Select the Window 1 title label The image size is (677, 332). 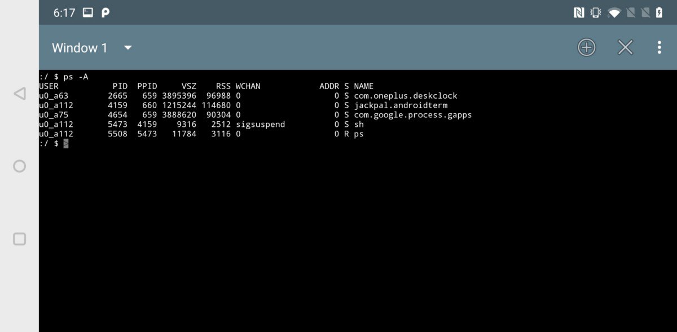(80, 48)
